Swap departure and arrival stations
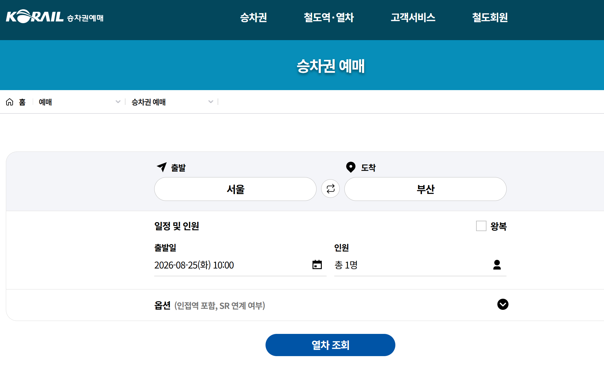 point(330,189)
